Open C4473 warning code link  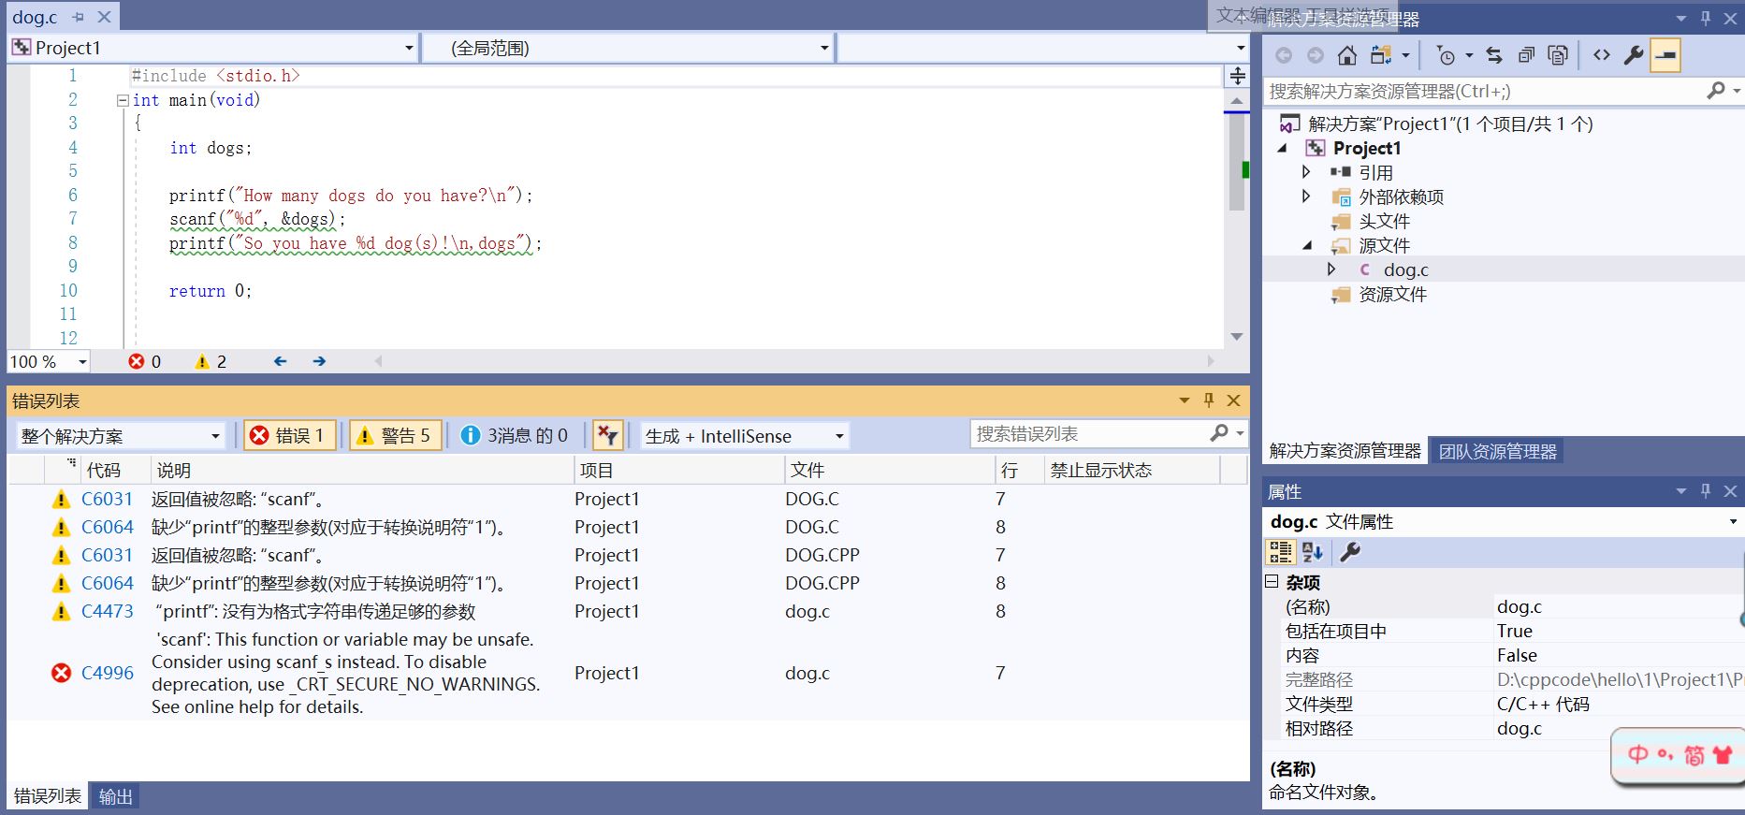point(108,611)
